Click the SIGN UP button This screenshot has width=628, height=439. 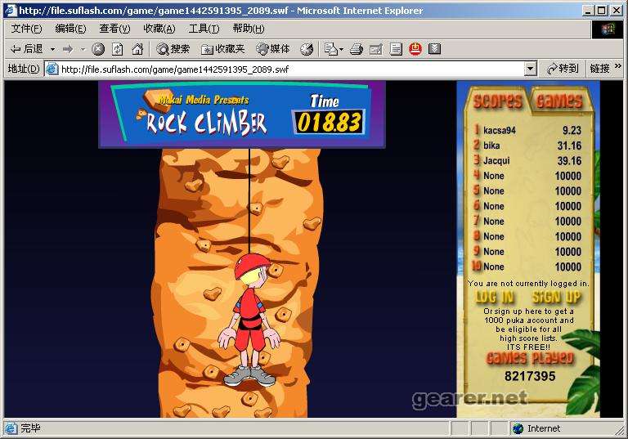(556, 298)
